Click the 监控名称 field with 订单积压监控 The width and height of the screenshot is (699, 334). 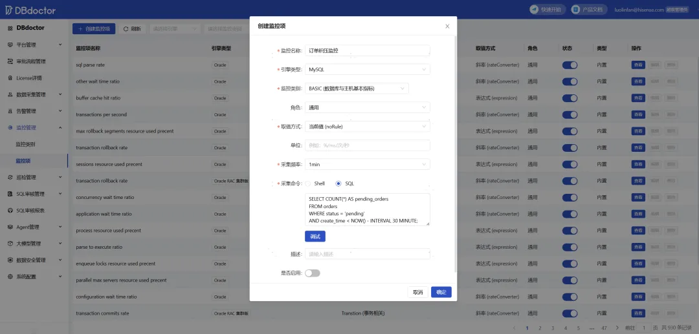(368, 50)
